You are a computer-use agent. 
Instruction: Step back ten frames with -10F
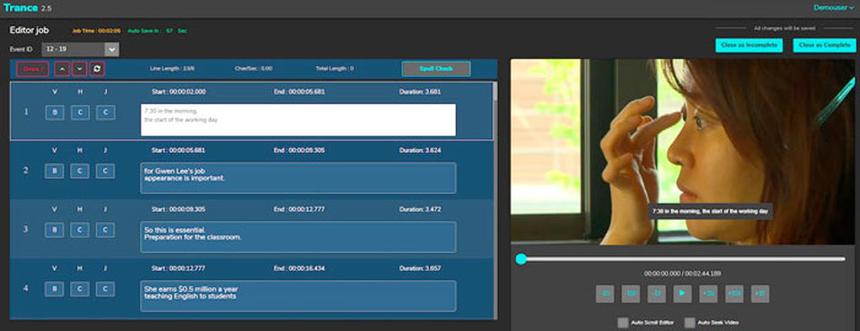(631, 293)
